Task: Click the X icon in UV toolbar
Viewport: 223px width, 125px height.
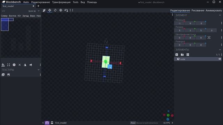Action: (x=20, y=65)
